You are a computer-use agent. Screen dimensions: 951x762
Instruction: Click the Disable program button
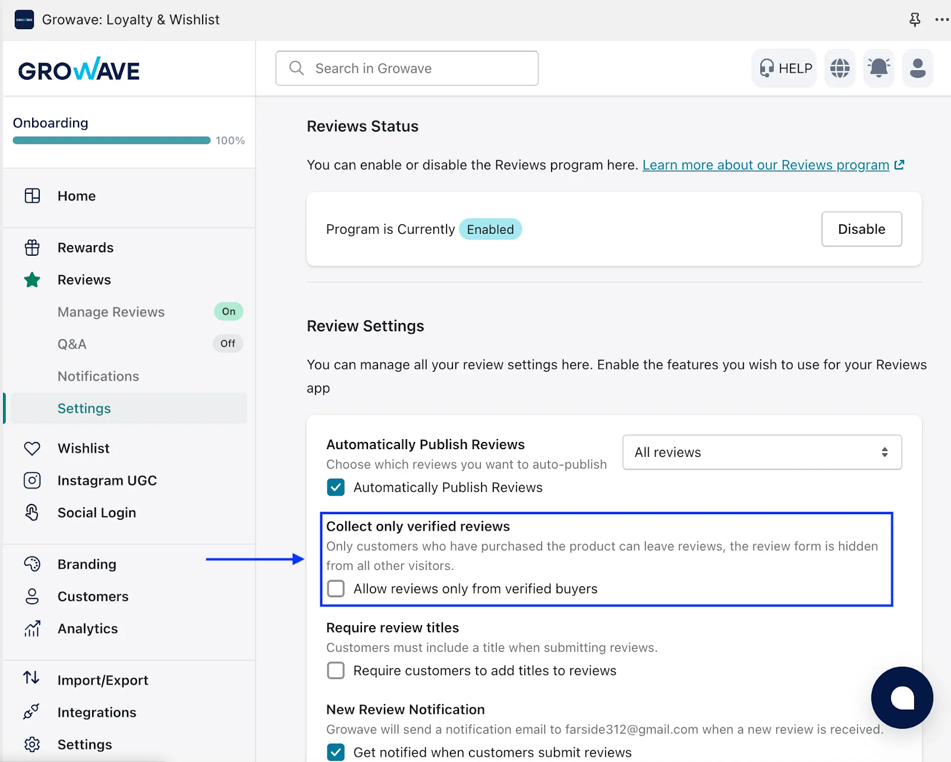point(862,229)
